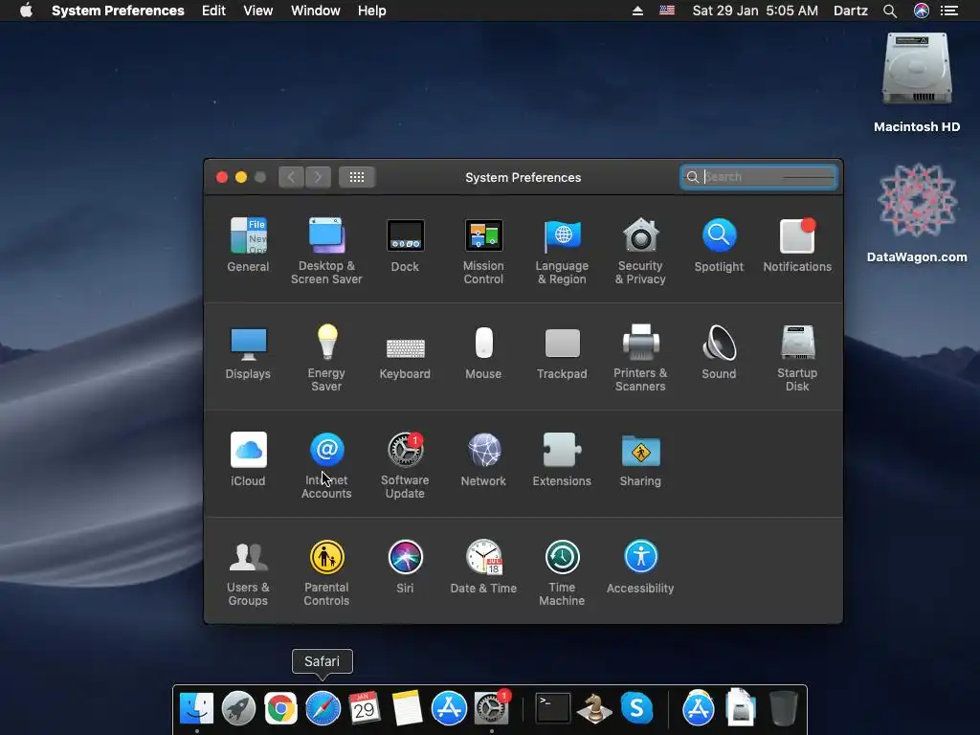
Task: Open Finder from the Dock
Action: pyautogui.click(x=196, y=709)
